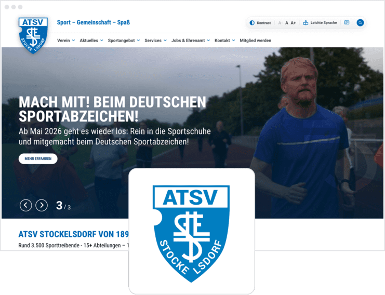The image size is (385, 295).
Task: Toggle the Kontrast contrast mode
Action: 260,23
